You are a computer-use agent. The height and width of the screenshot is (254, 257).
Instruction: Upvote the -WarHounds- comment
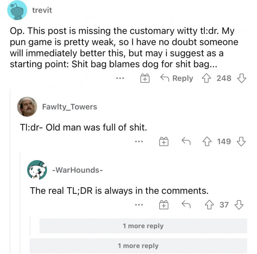[x=210, y=205]
